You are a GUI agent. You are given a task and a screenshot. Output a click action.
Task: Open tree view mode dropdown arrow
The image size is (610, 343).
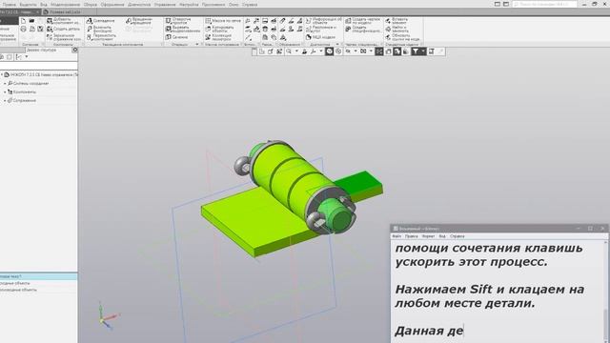point(27,57)
